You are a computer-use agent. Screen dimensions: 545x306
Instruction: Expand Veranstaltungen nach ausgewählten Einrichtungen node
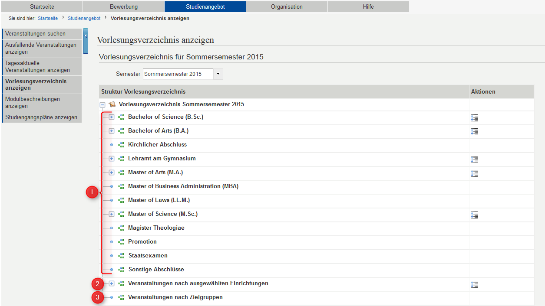112,283
